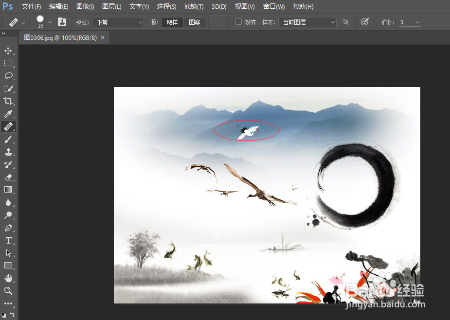Image resolution: width=450 pixels, height=320 pixels.
Task: Select the Pen tool
Action: tap(8, 228)
